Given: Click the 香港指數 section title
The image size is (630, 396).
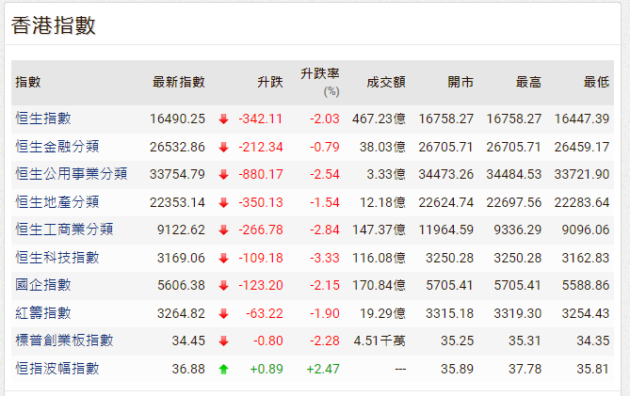Looking at the screenshot, I should [54, 25].
